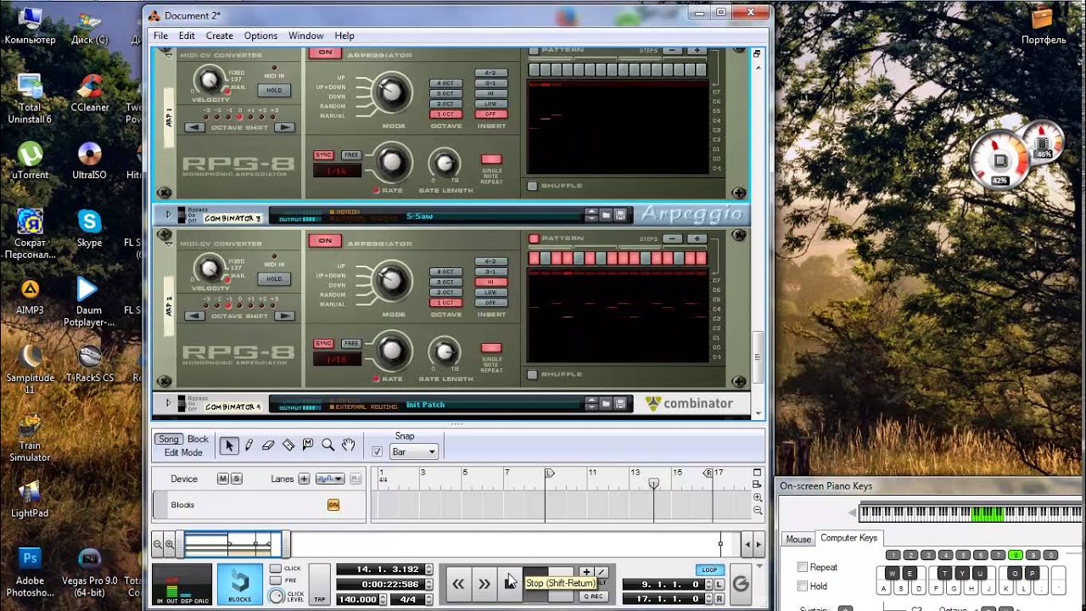Toggle the Blocks track ON button

point(333,505)
